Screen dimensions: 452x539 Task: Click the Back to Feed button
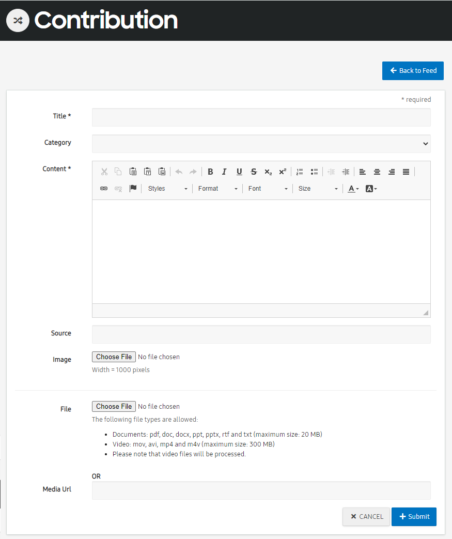coord(413,71)
